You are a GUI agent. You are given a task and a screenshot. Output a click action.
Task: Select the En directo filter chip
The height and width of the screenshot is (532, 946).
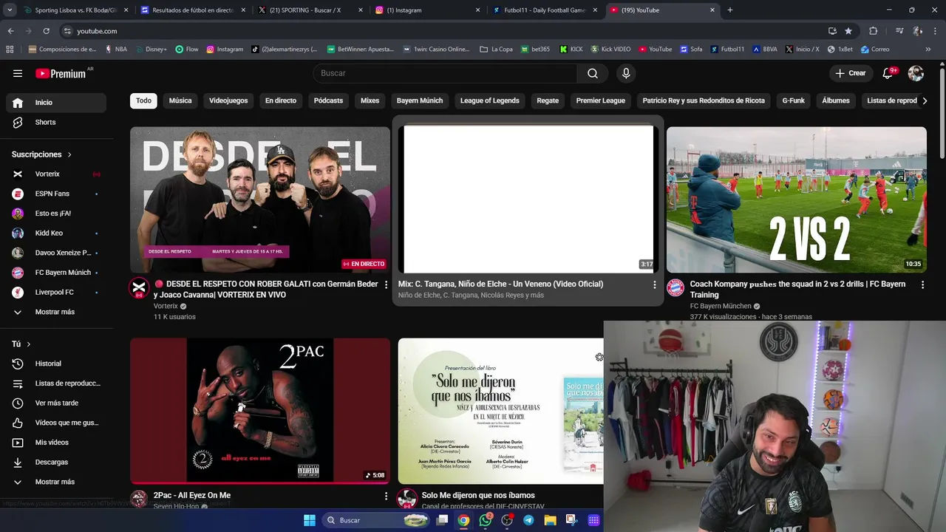[281, 100]
